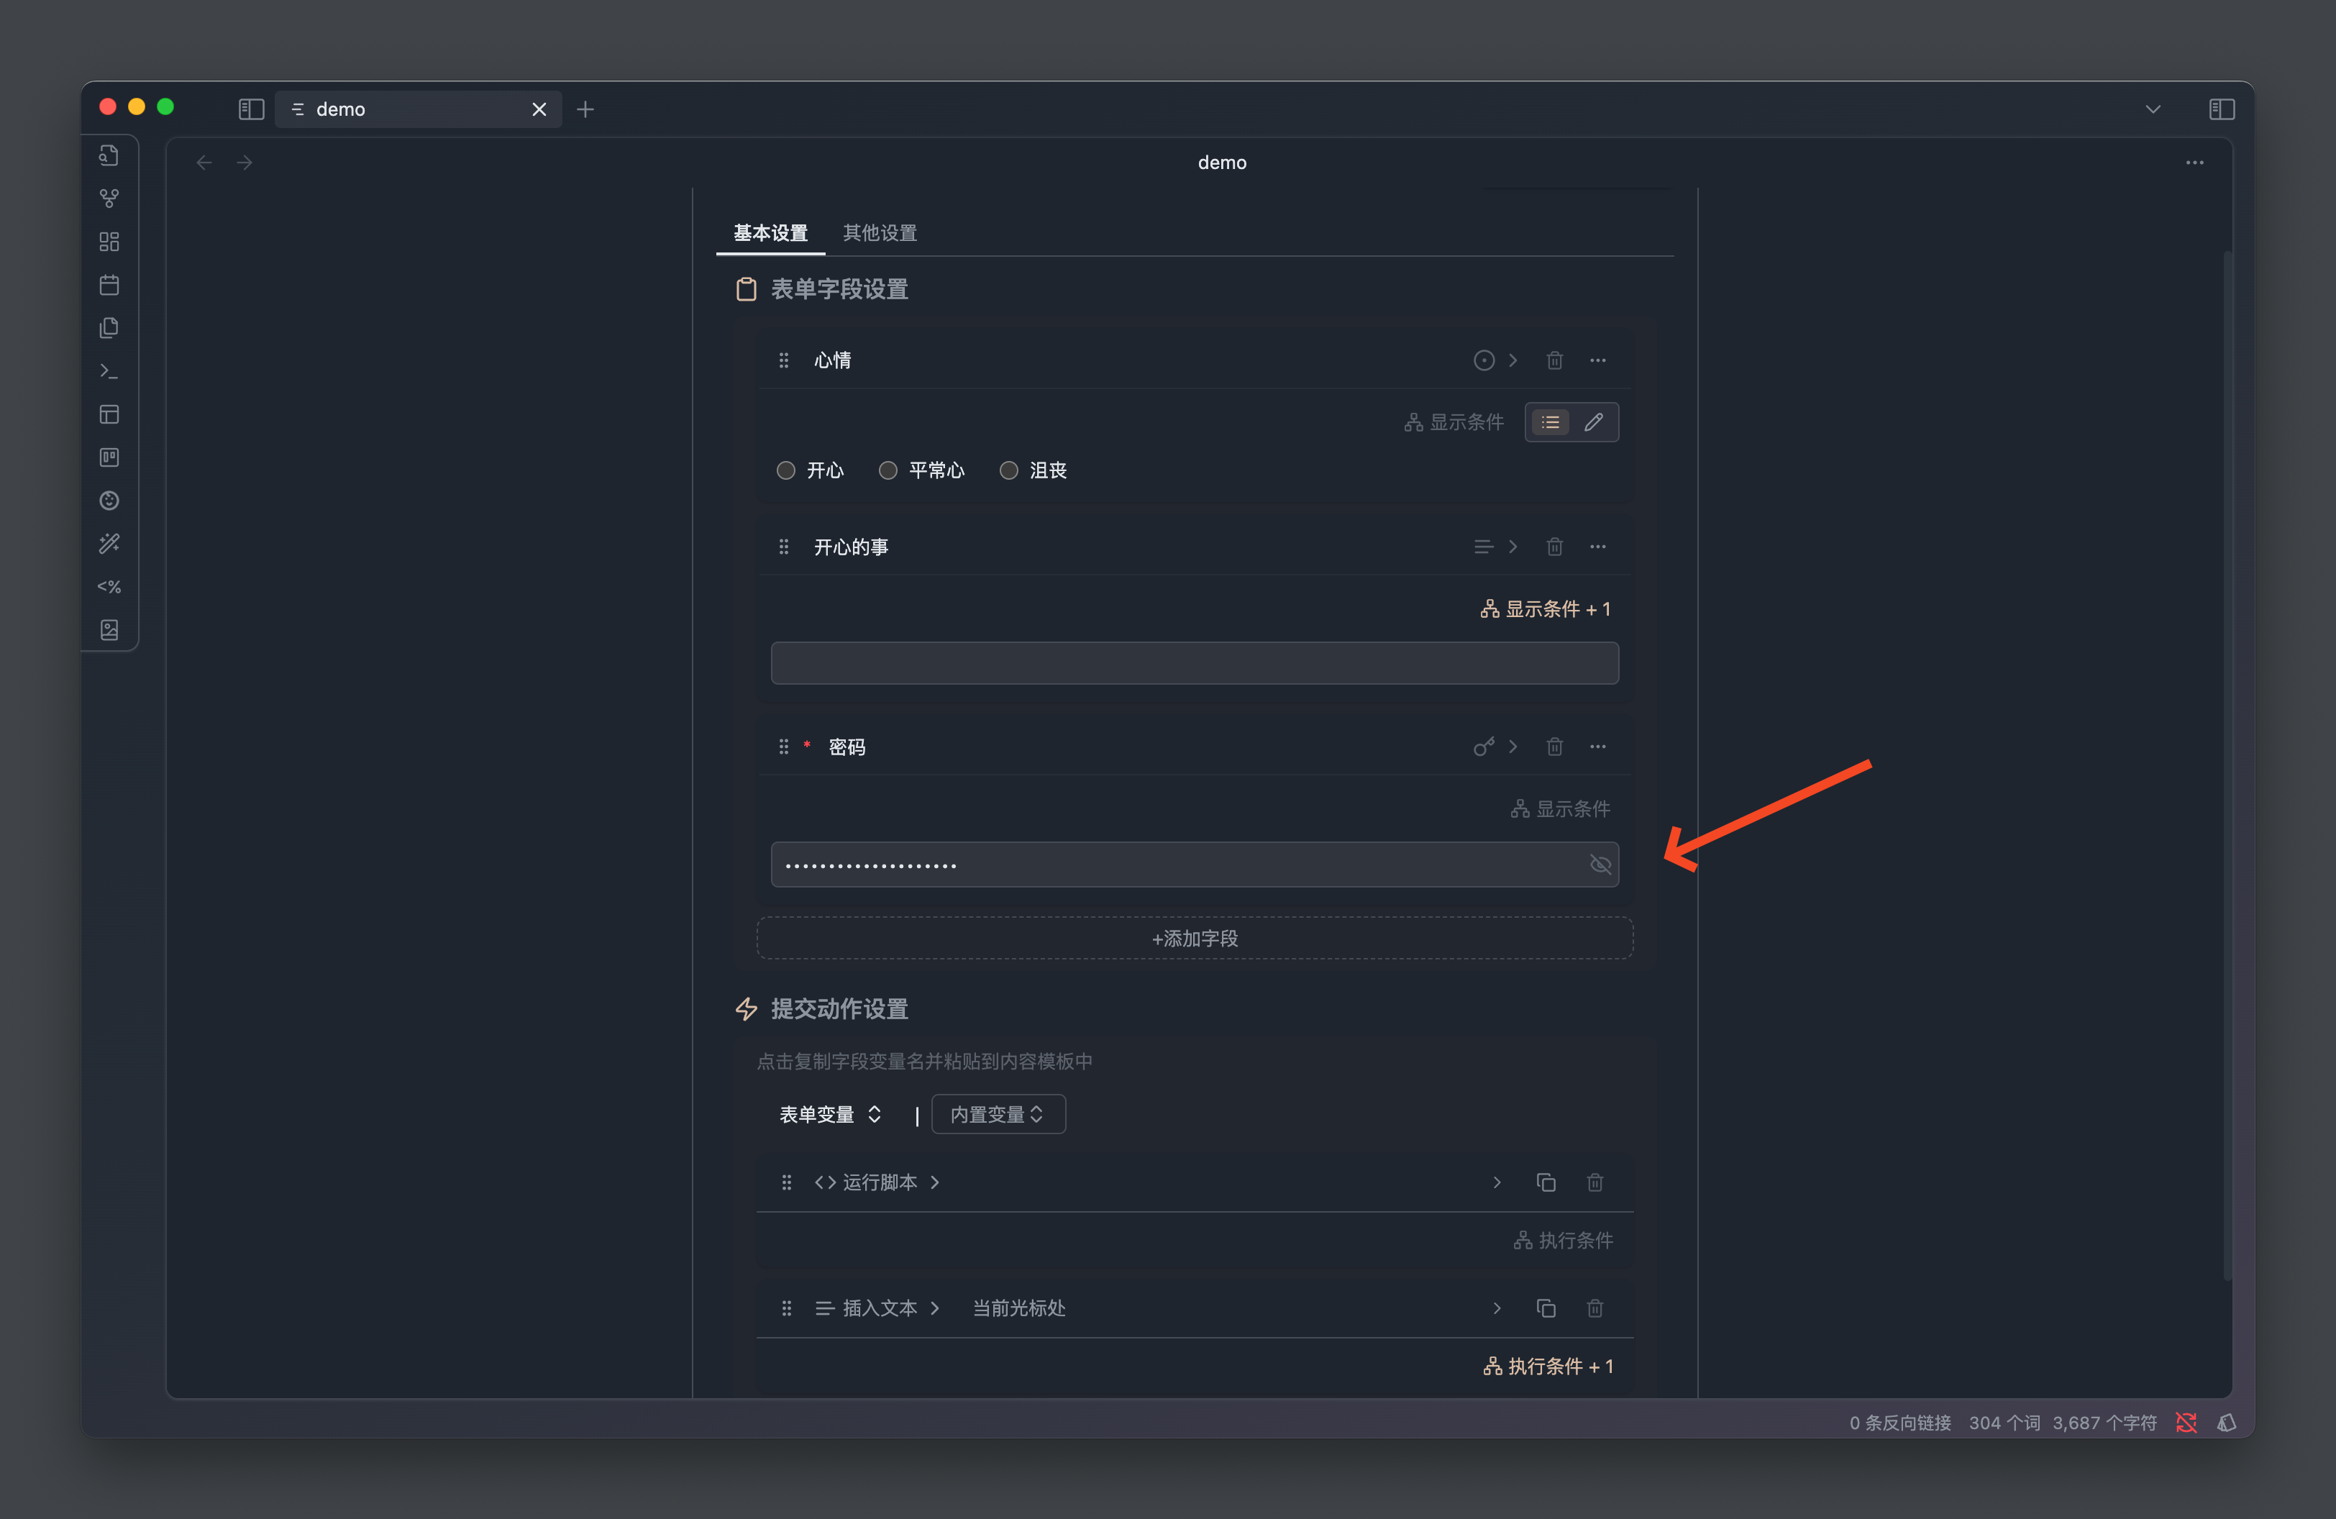The image size is (2336, 1519).
Task: Click the 开心的事 text input box
Action: pyautogui.click(x=1193, y=663)
